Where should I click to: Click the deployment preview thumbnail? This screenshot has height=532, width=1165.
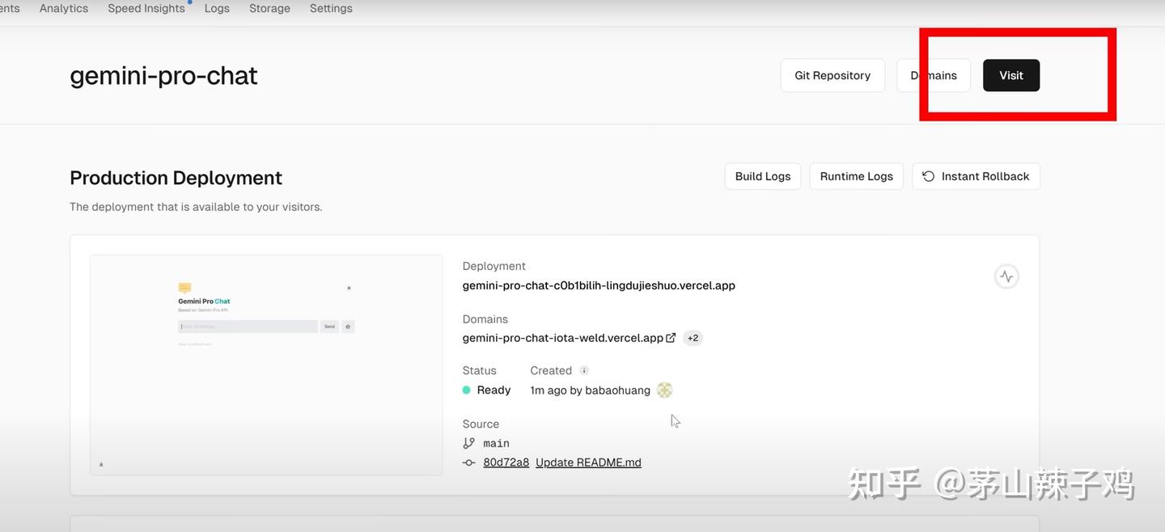265,364
